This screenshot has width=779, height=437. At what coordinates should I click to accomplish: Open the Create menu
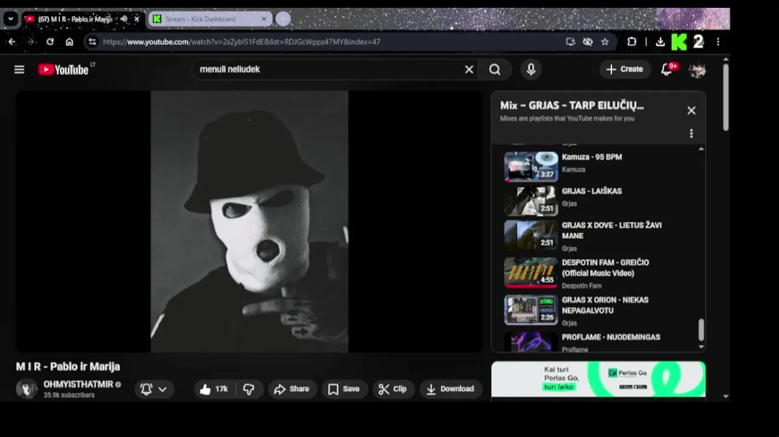coord(625,69)
